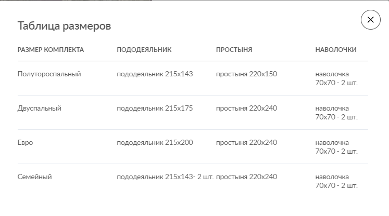Select the ПРОСТЫНЯ column header
This screenshot has height=216, width=389.
tap(234, 50)
